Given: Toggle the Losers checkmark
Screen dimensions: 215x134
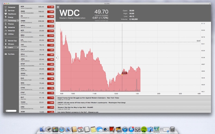Looking at the screenshot, I should (x=18, y=47).
